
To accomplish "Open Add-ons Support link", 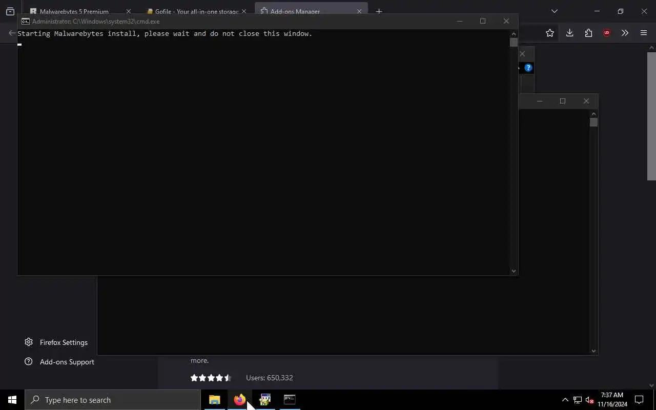I will click(67, 362).
